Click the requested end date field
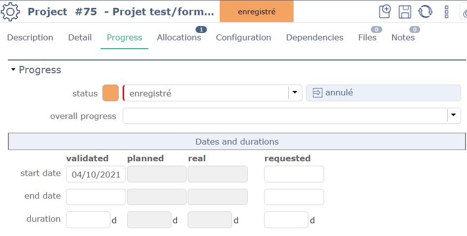This screenshot has width=467, height=236. coord(294,197)
